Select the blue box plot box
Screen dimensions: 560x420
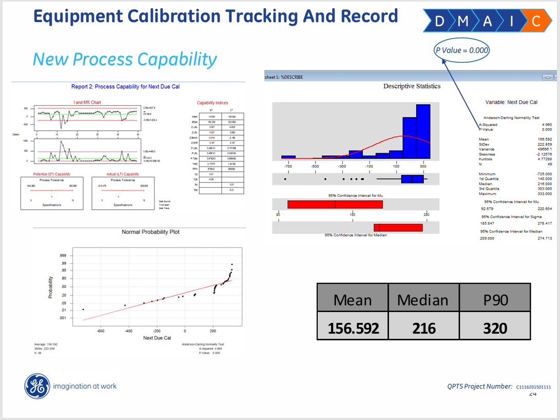[412, 179]
